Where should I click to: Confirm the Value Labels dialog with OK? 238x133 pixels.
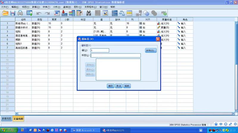click(110, 86)
